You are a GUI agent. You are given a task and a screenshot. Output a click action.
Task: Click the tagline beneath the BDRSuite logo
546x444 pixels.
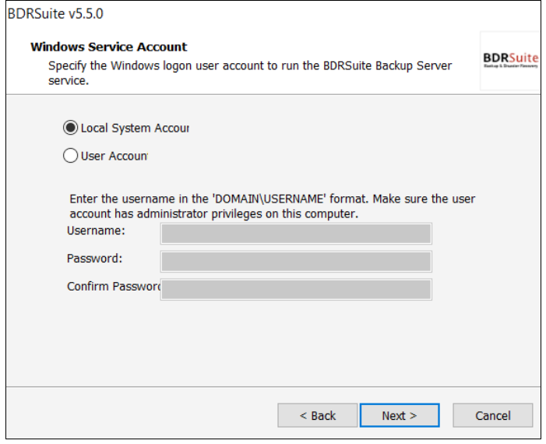click(x=511, y=65)
